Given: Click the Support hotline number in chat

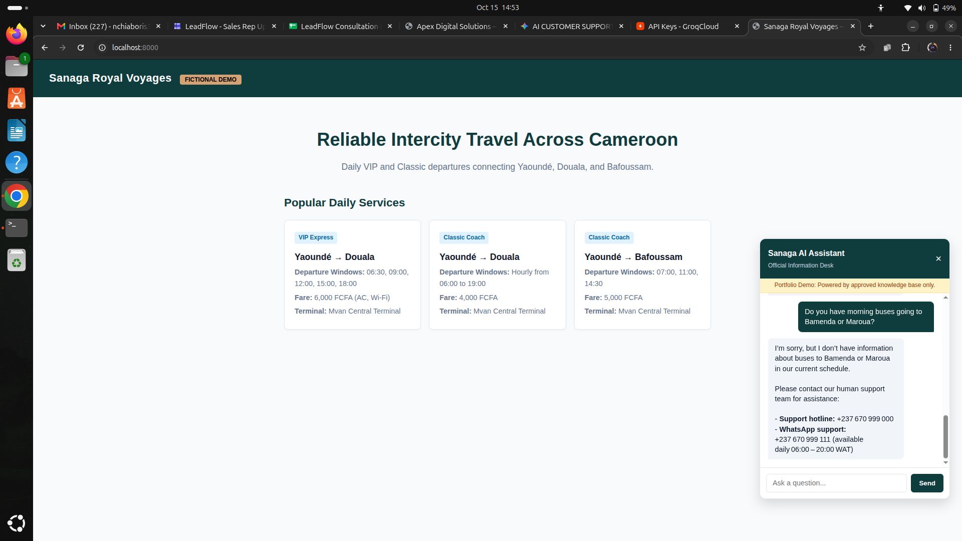Looking at the screenshot, I should click(865, 419).
